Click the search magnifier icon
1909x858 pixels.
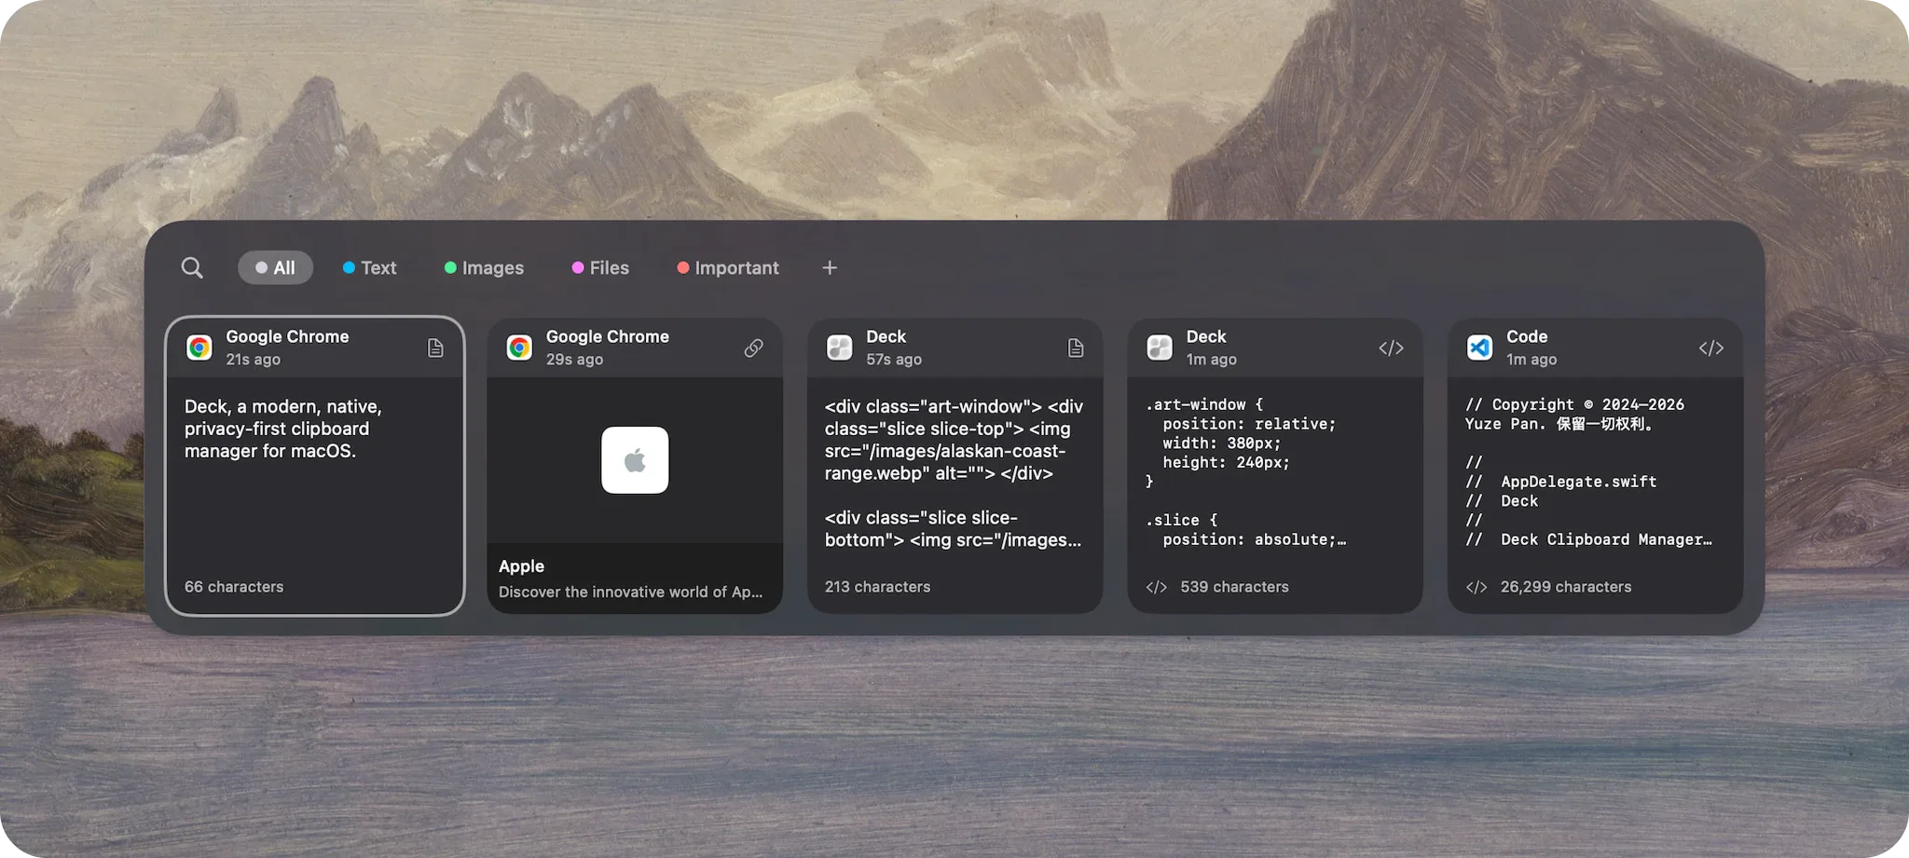coord(192,267)
